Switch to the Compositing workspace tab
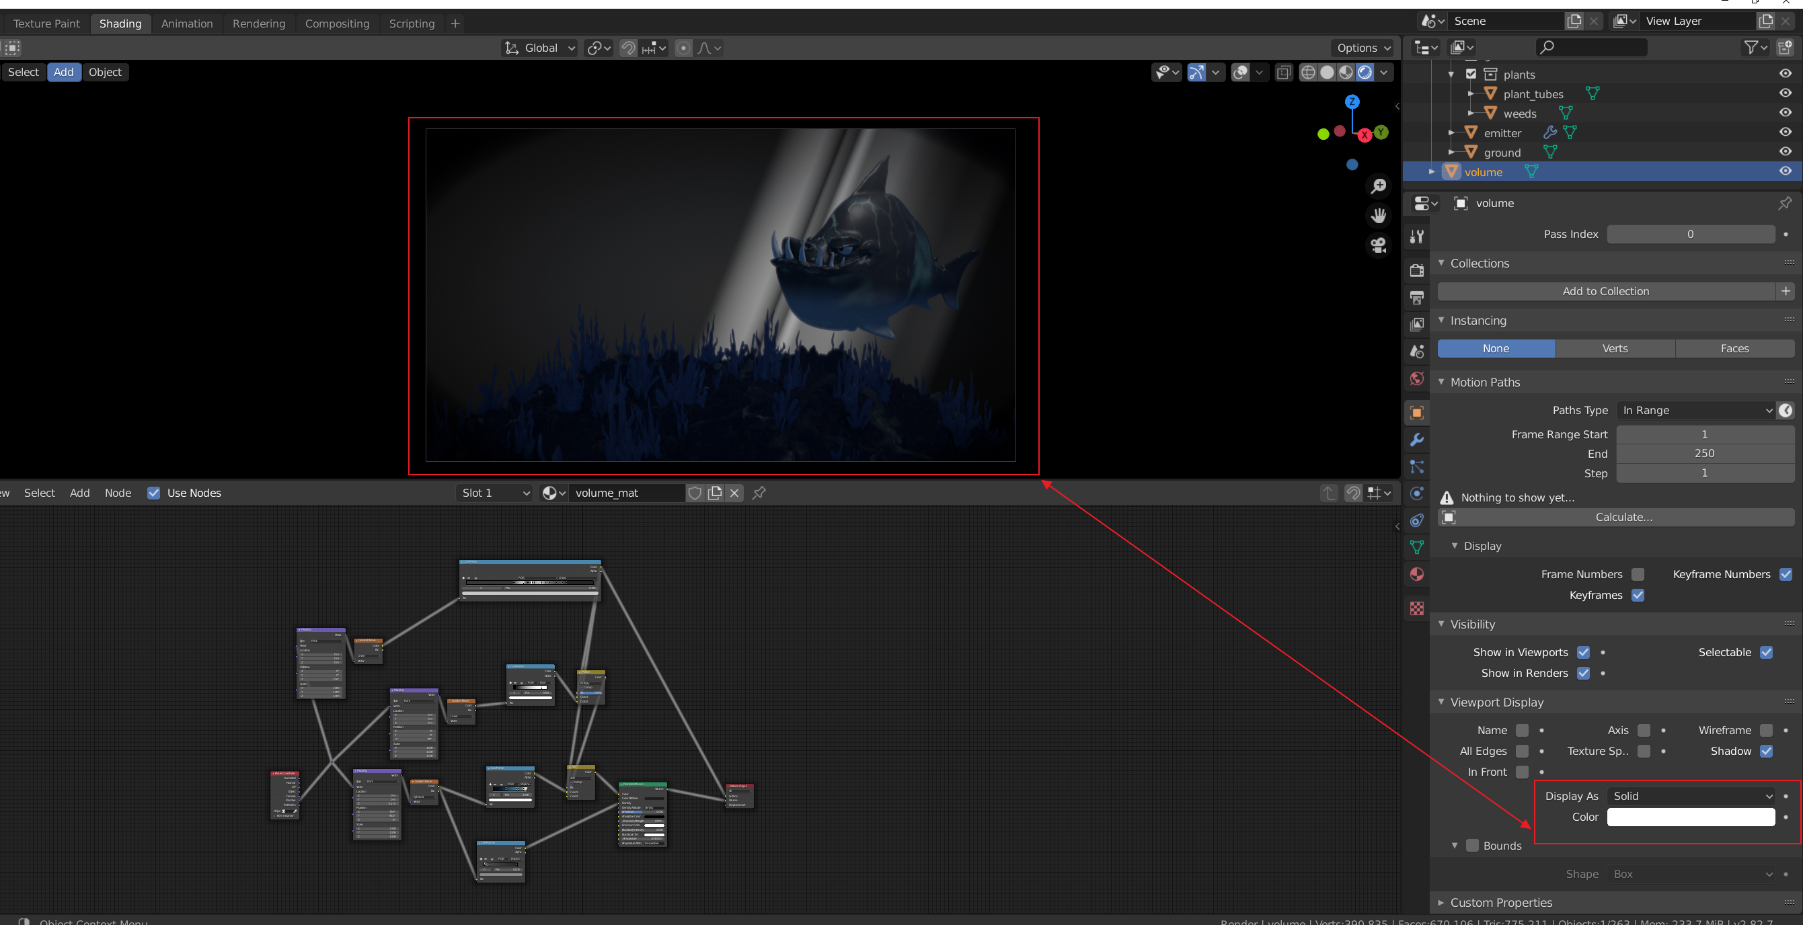 point(337,24)
